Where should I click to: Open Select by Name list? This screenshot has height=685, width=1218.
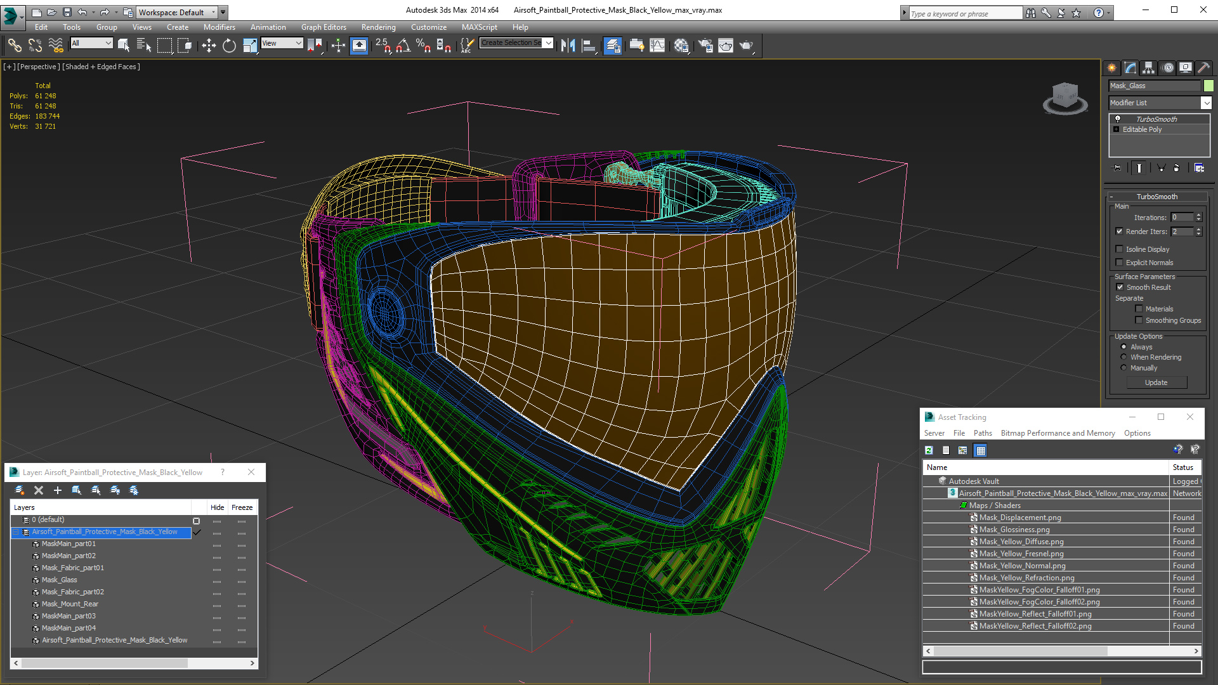point(144,45)
